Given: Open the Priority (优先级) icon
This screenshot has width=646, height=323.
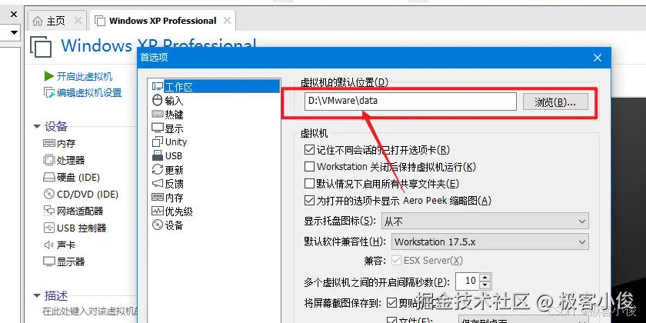Looking at the screenshot, I should pyautogui.click(x=158, y=211).
